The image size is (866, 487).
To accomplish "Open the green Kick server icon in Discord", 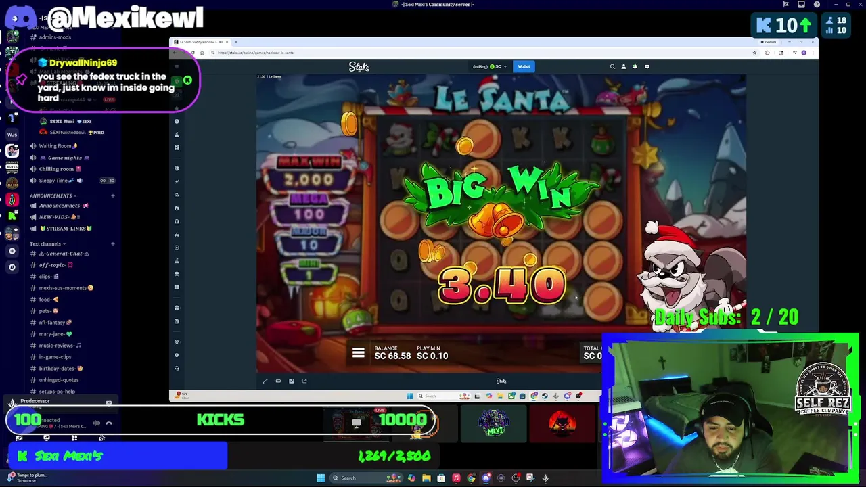I will tap(12, 216).
